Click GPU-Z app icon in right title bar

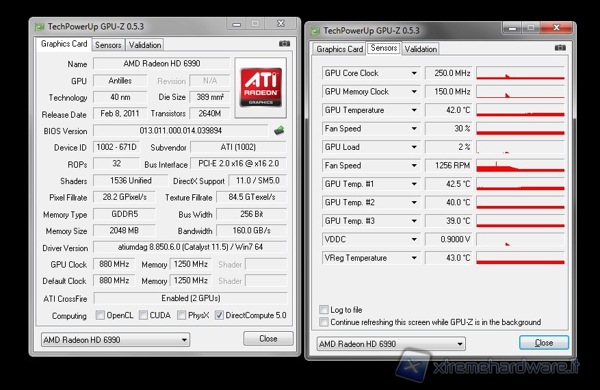[315, 31]
